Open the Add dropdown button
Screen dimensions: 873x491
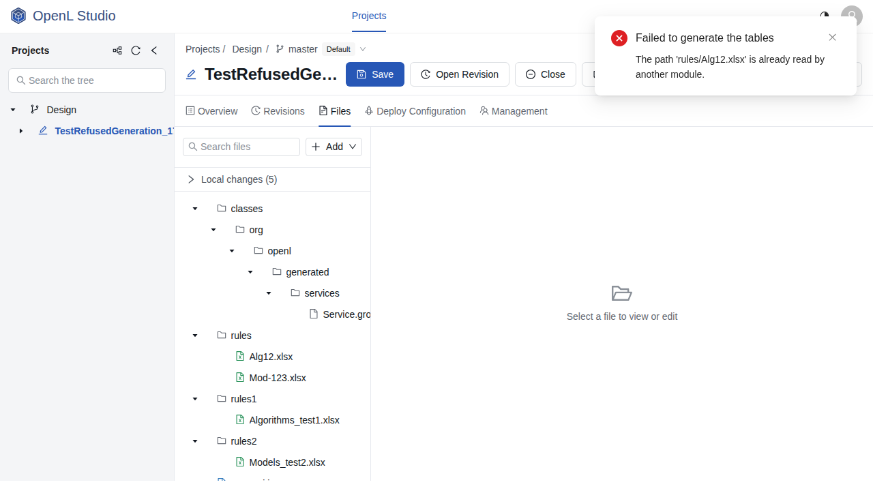(x=334, y=147)
